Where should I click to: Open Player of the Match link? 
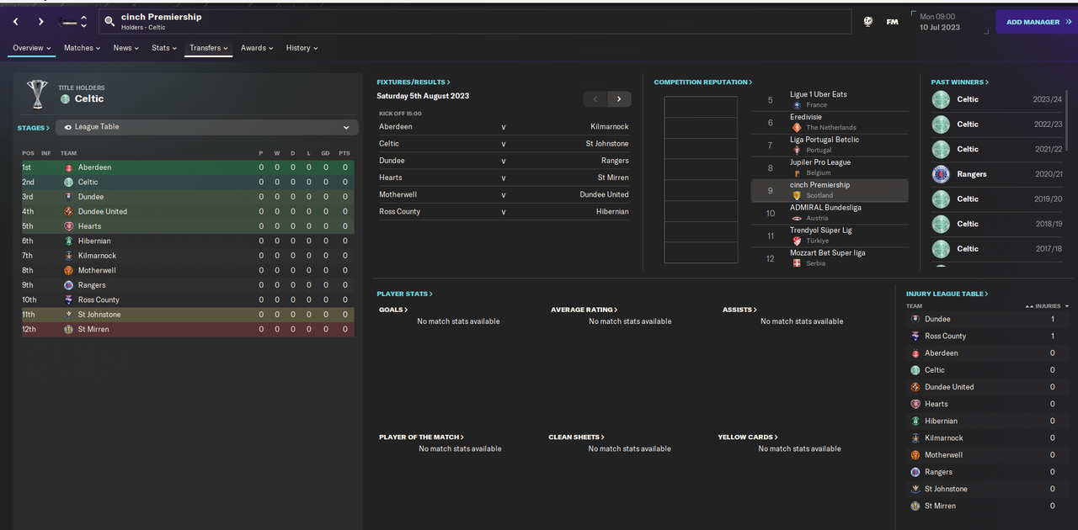click(421, 437)
